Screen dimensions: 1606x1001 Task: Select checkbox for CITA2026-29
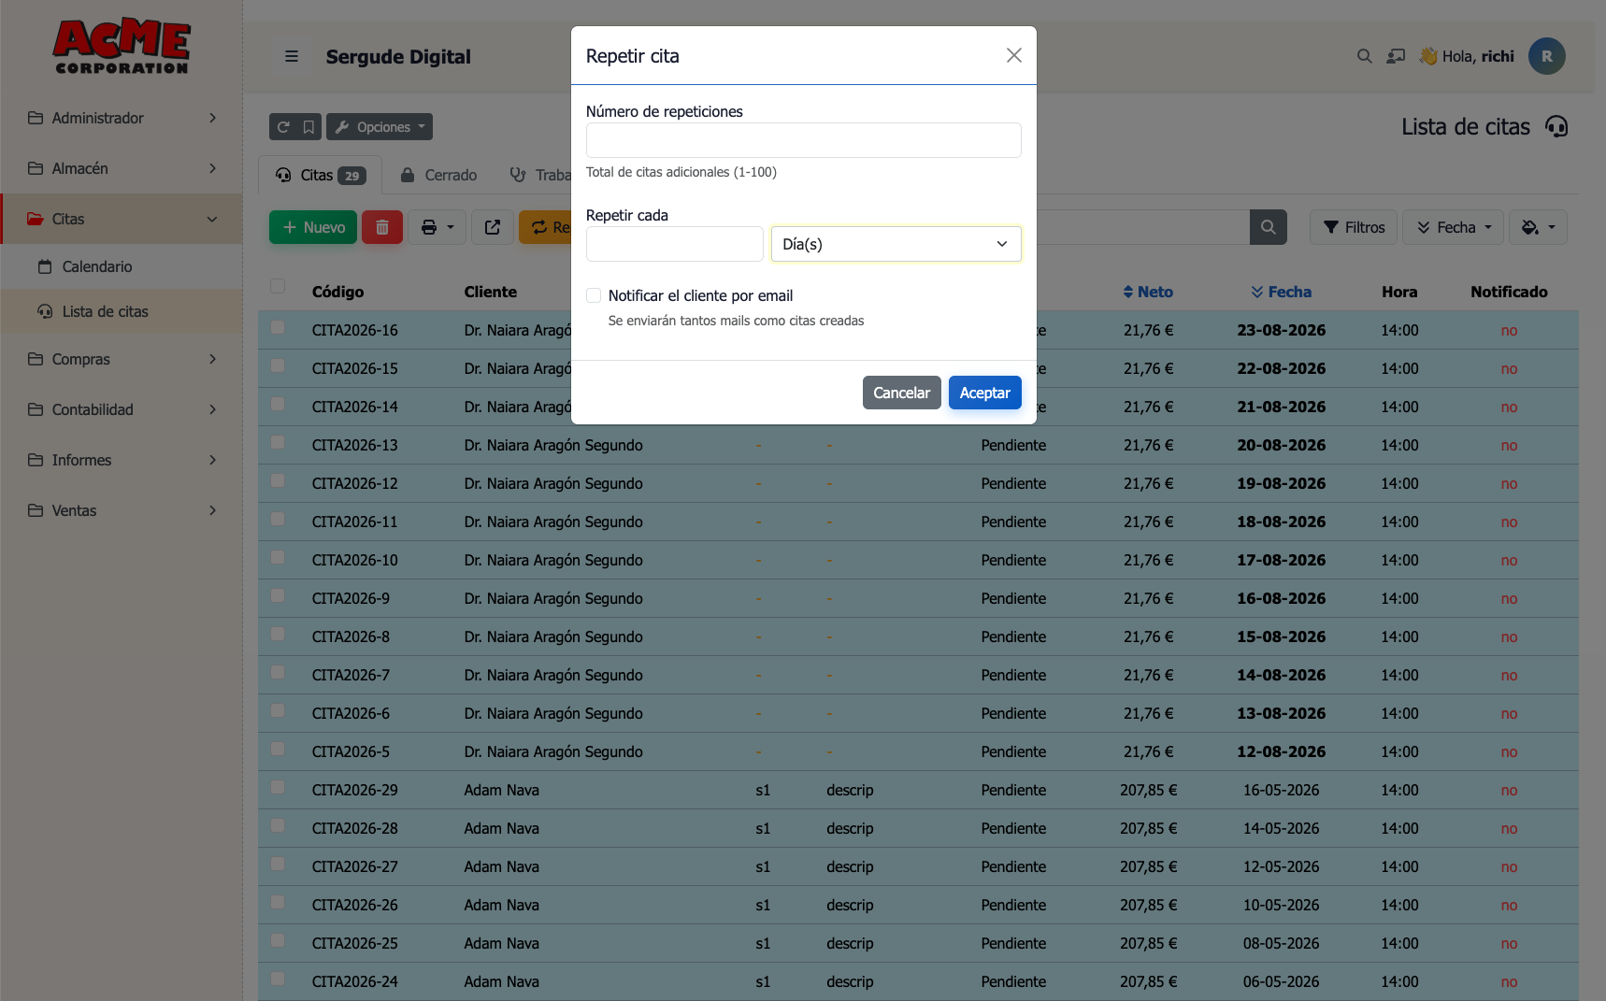[278, 787]
